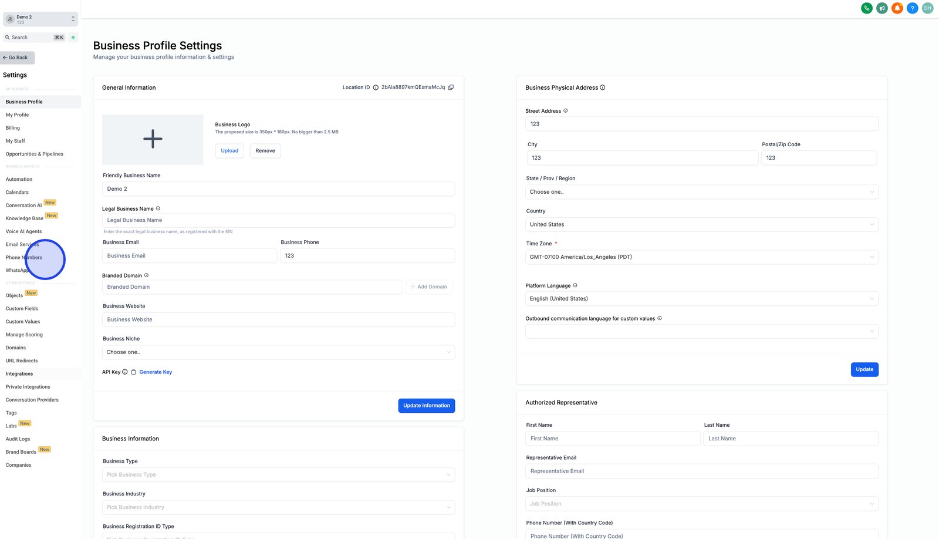939x539 pixels.
Task: Click the Go Back button
Action: click(x=17, y=58)
